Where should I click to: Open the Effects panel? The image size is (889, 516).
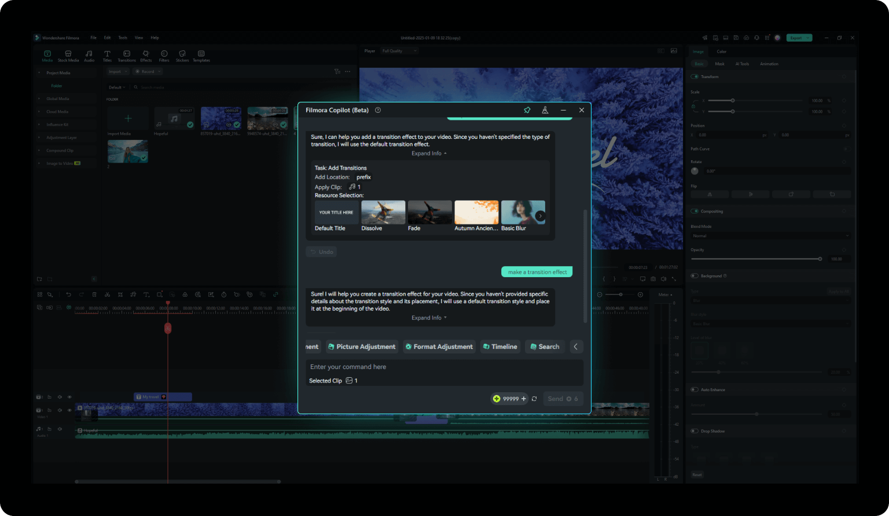[x=146, y=56]
